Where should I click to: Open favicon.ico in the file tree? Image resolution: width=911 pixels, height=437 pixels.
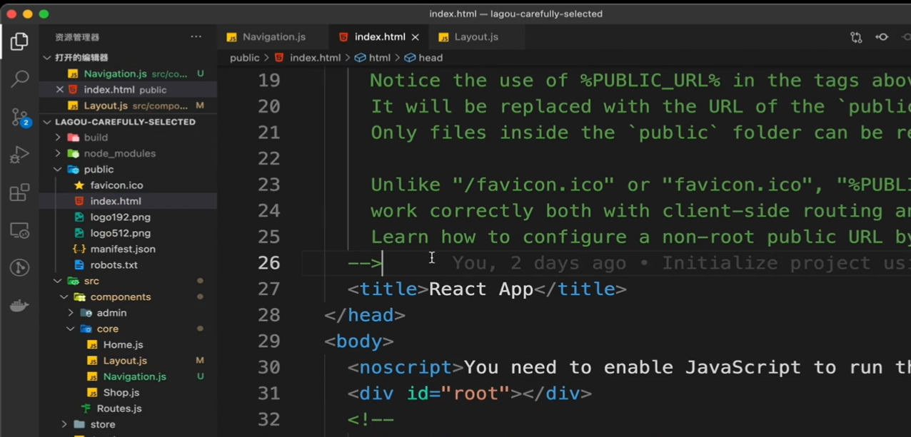click(x=116, y=185)
